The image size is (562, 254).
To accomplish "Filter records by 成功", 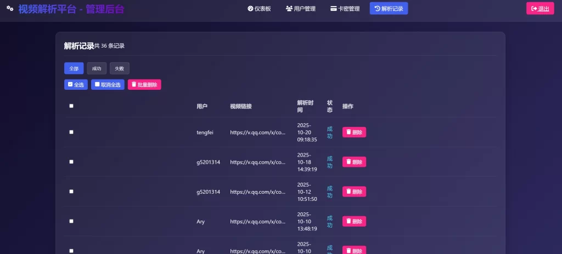I will point(97,68).
